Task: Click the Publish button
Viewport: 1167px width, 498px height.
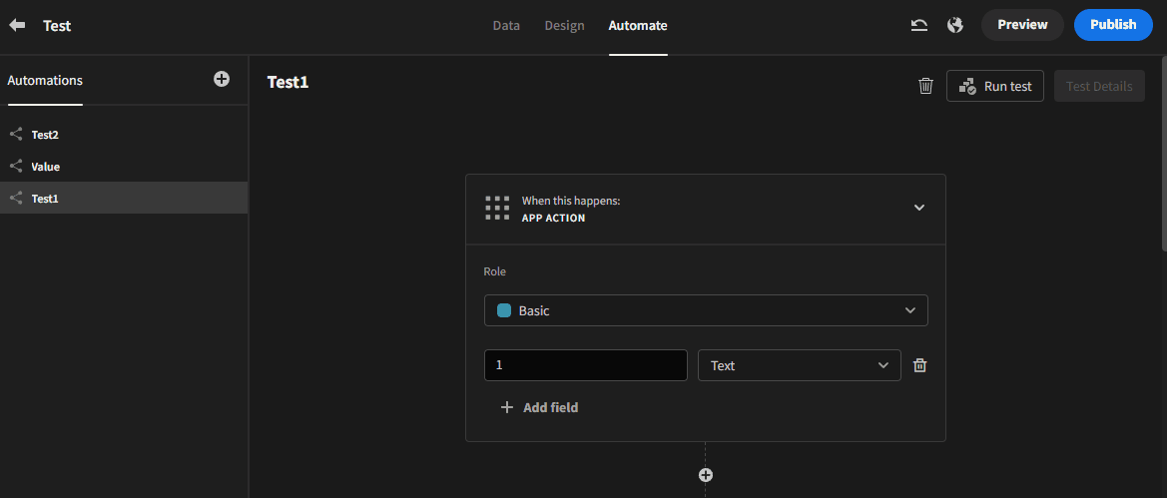Action: tap(1113, 25)
